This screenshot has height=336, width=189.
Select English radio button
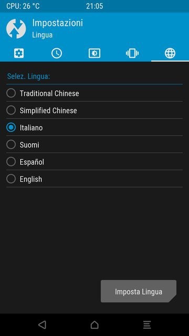[x=11, y=179]
